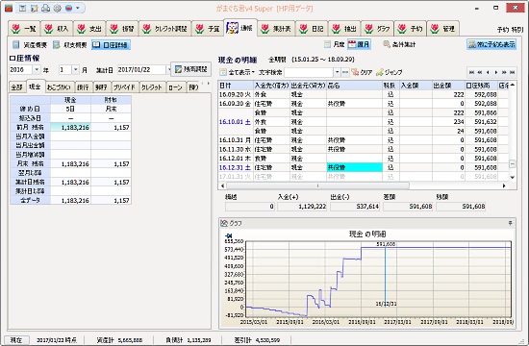Select the ローン account tab
This screenshot has height=346, width=529.
pos(175,87)
